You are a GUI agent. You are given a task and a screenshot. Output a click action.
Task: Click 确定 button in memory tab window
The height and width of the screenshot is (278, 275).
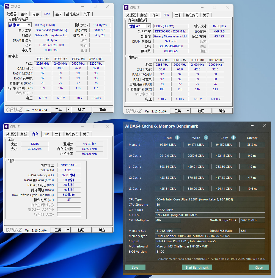102,230
